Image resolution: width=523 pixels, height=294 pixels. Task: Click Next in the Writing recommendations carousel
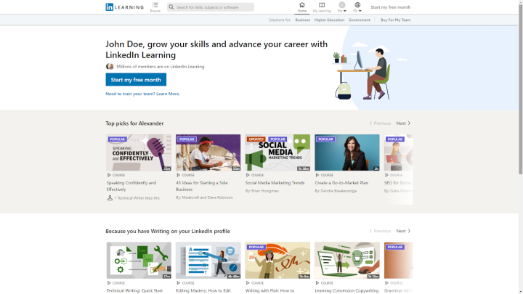point(403,231)
